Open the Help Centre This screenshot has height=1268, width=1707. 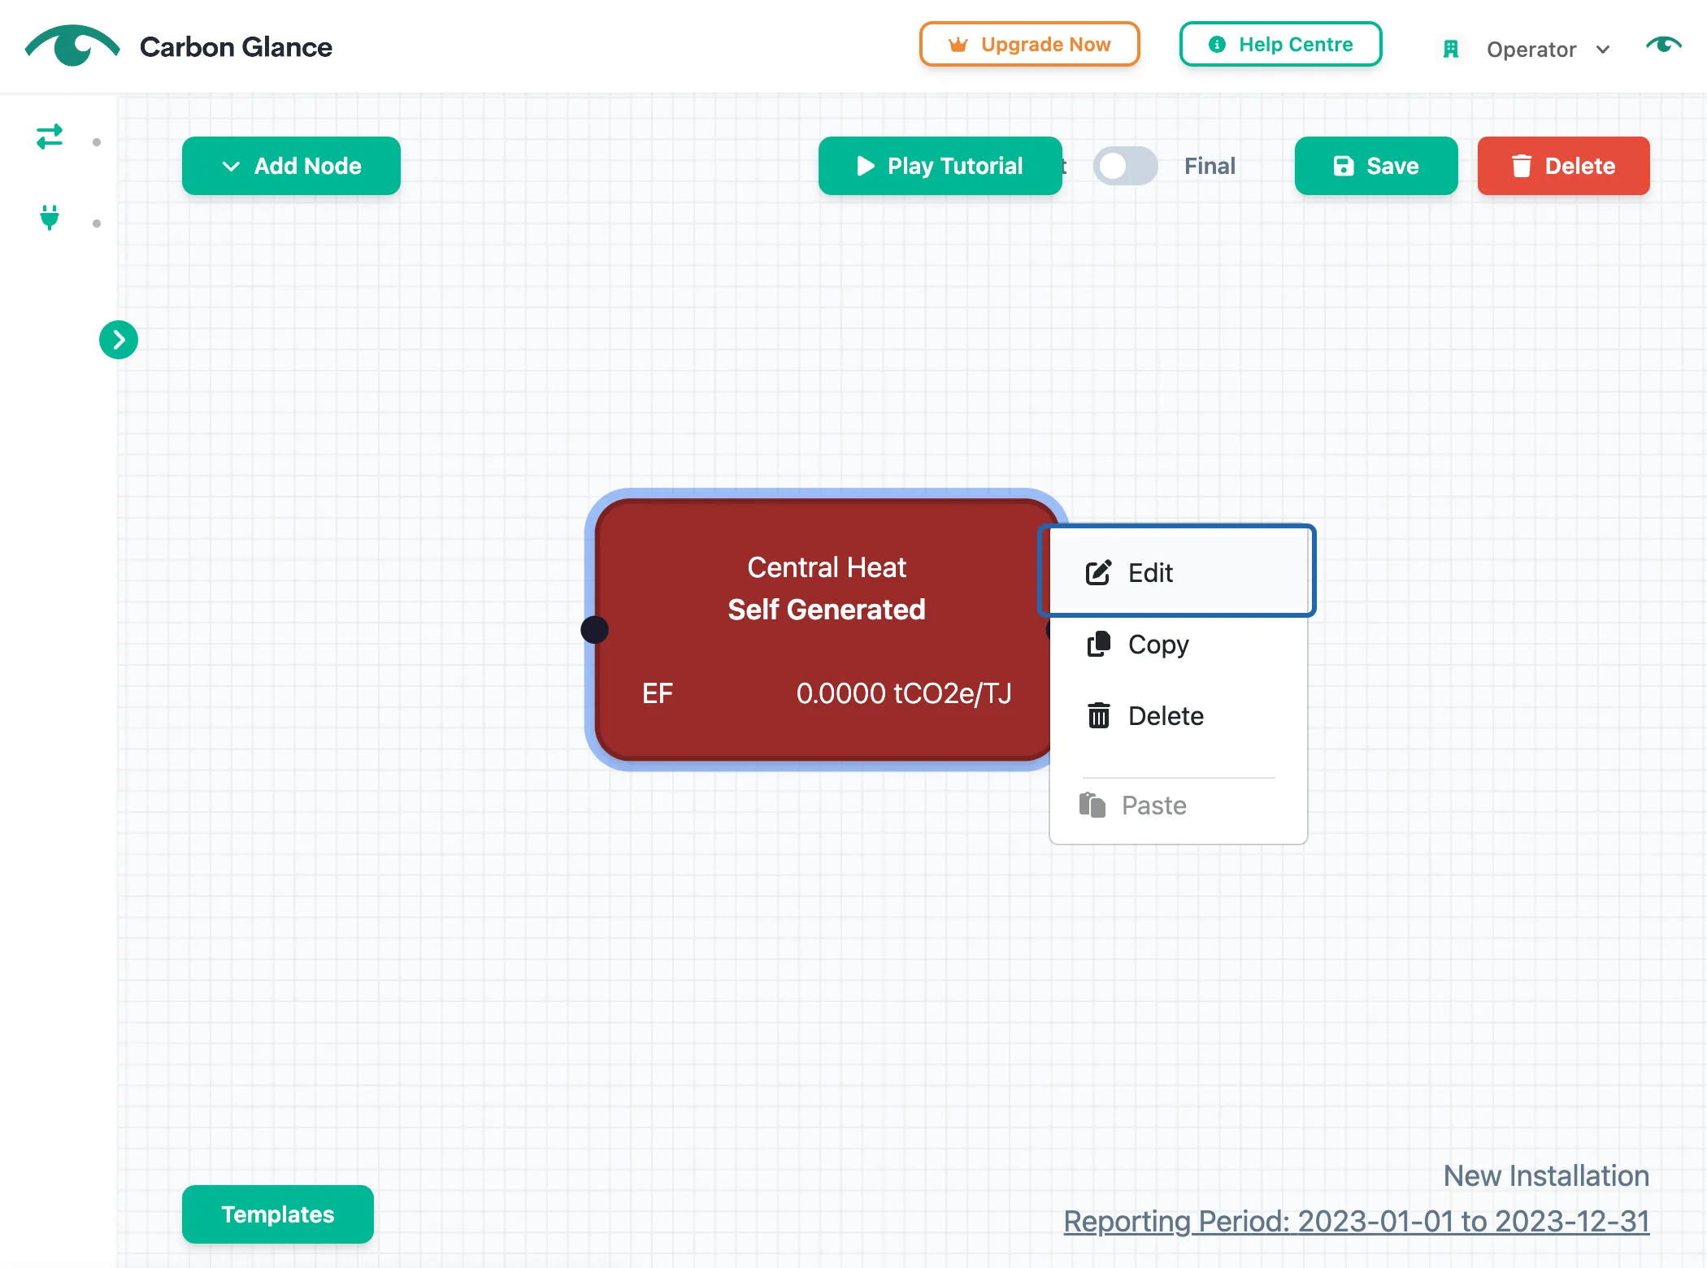(x=1280, y=44)
